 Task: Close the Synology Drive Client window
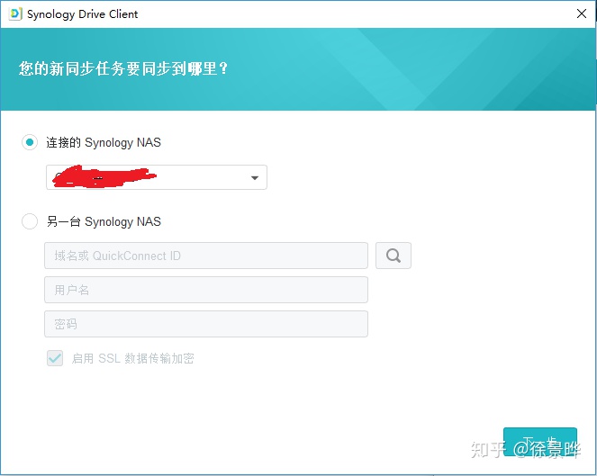coord(582,13)
